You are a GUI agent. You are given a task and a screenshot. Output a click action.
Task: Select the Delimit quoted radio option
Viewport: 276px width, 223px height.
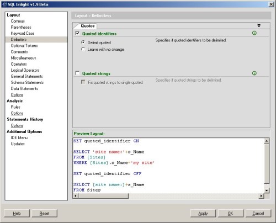[83, 43]
